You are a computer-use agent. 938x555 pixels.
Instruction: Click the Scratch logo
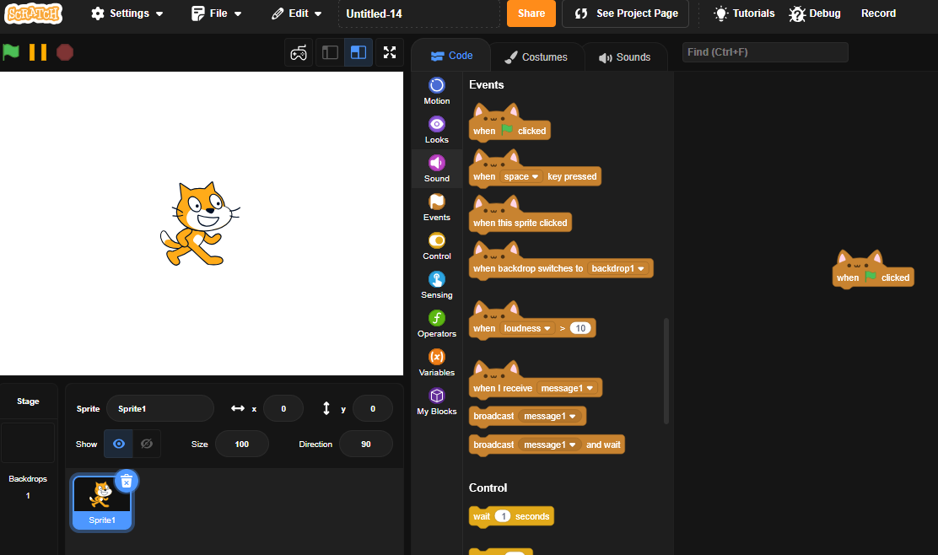(x=34, y=13)
